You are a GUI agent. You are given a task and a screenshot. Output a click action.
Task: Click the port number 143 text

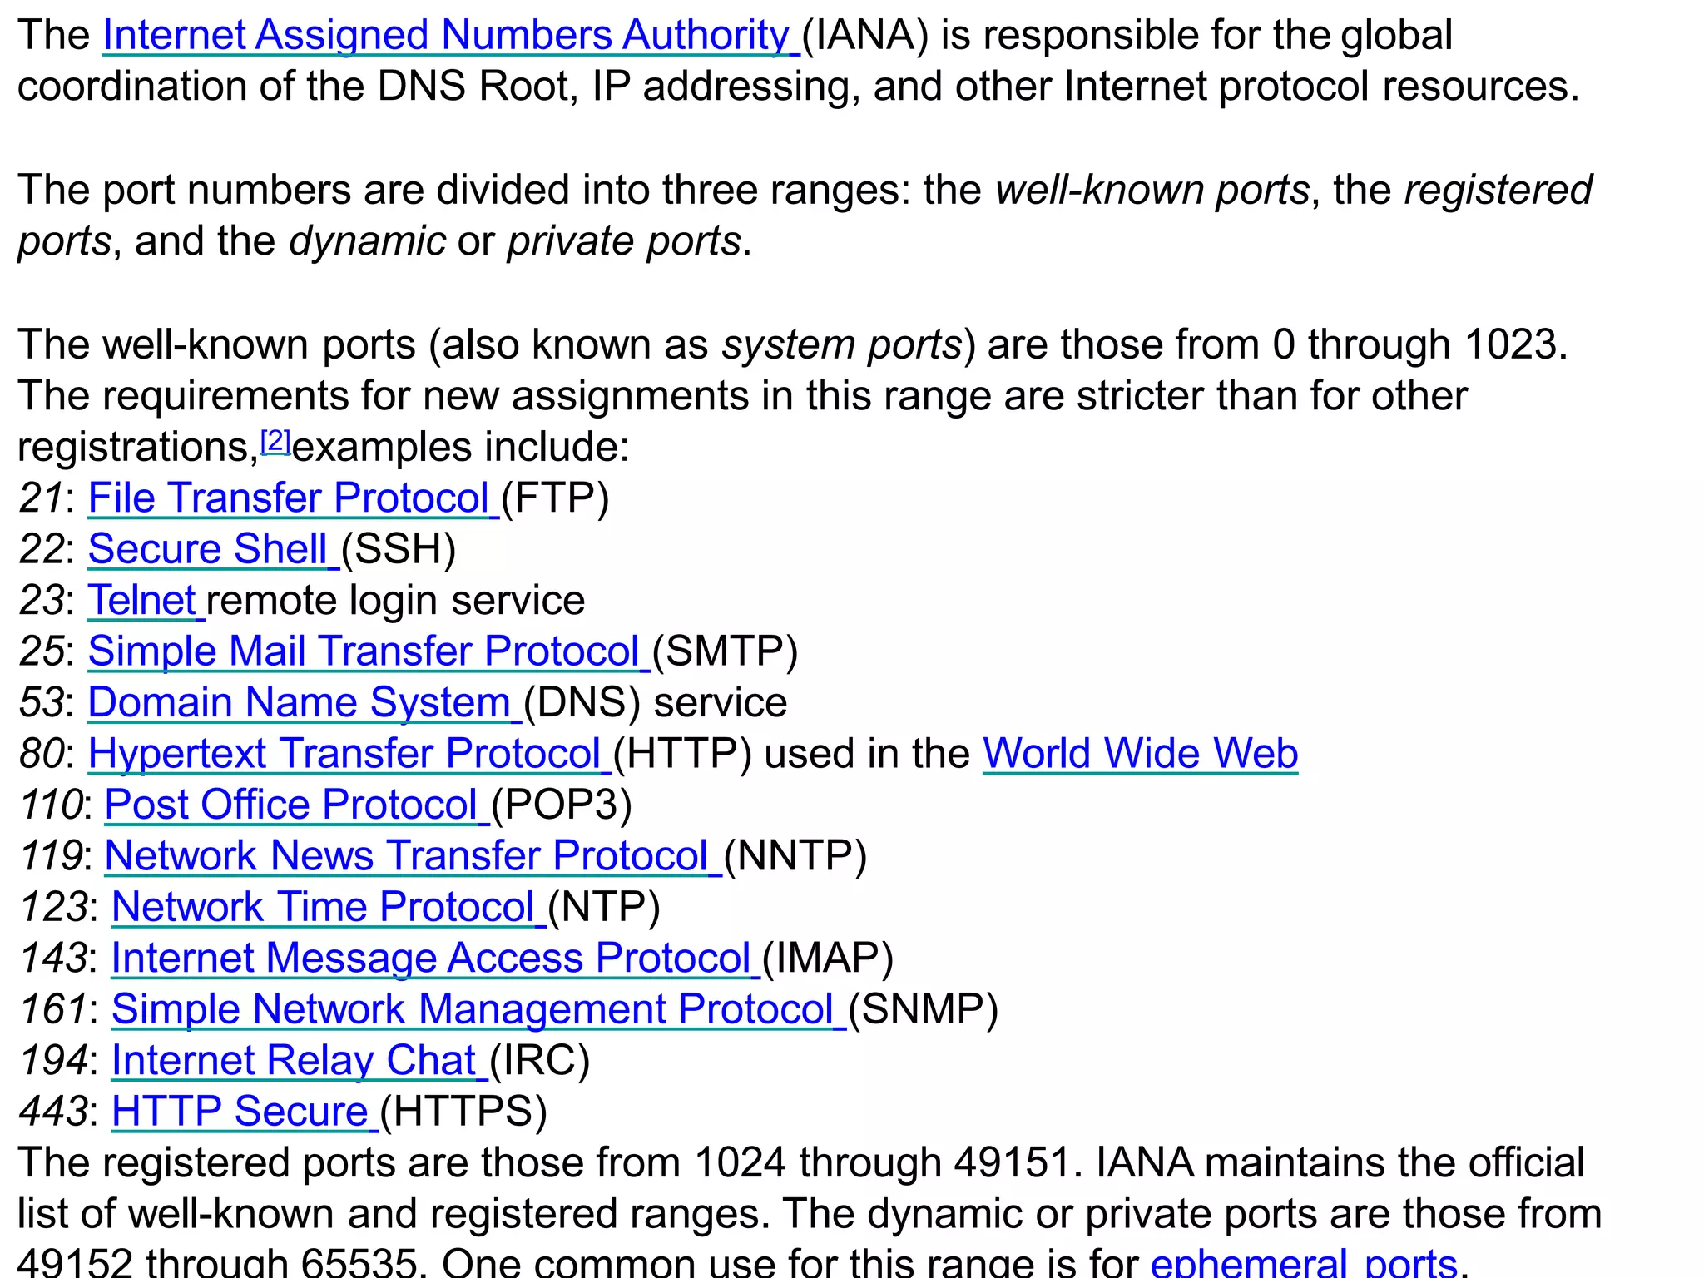[53, 958]
